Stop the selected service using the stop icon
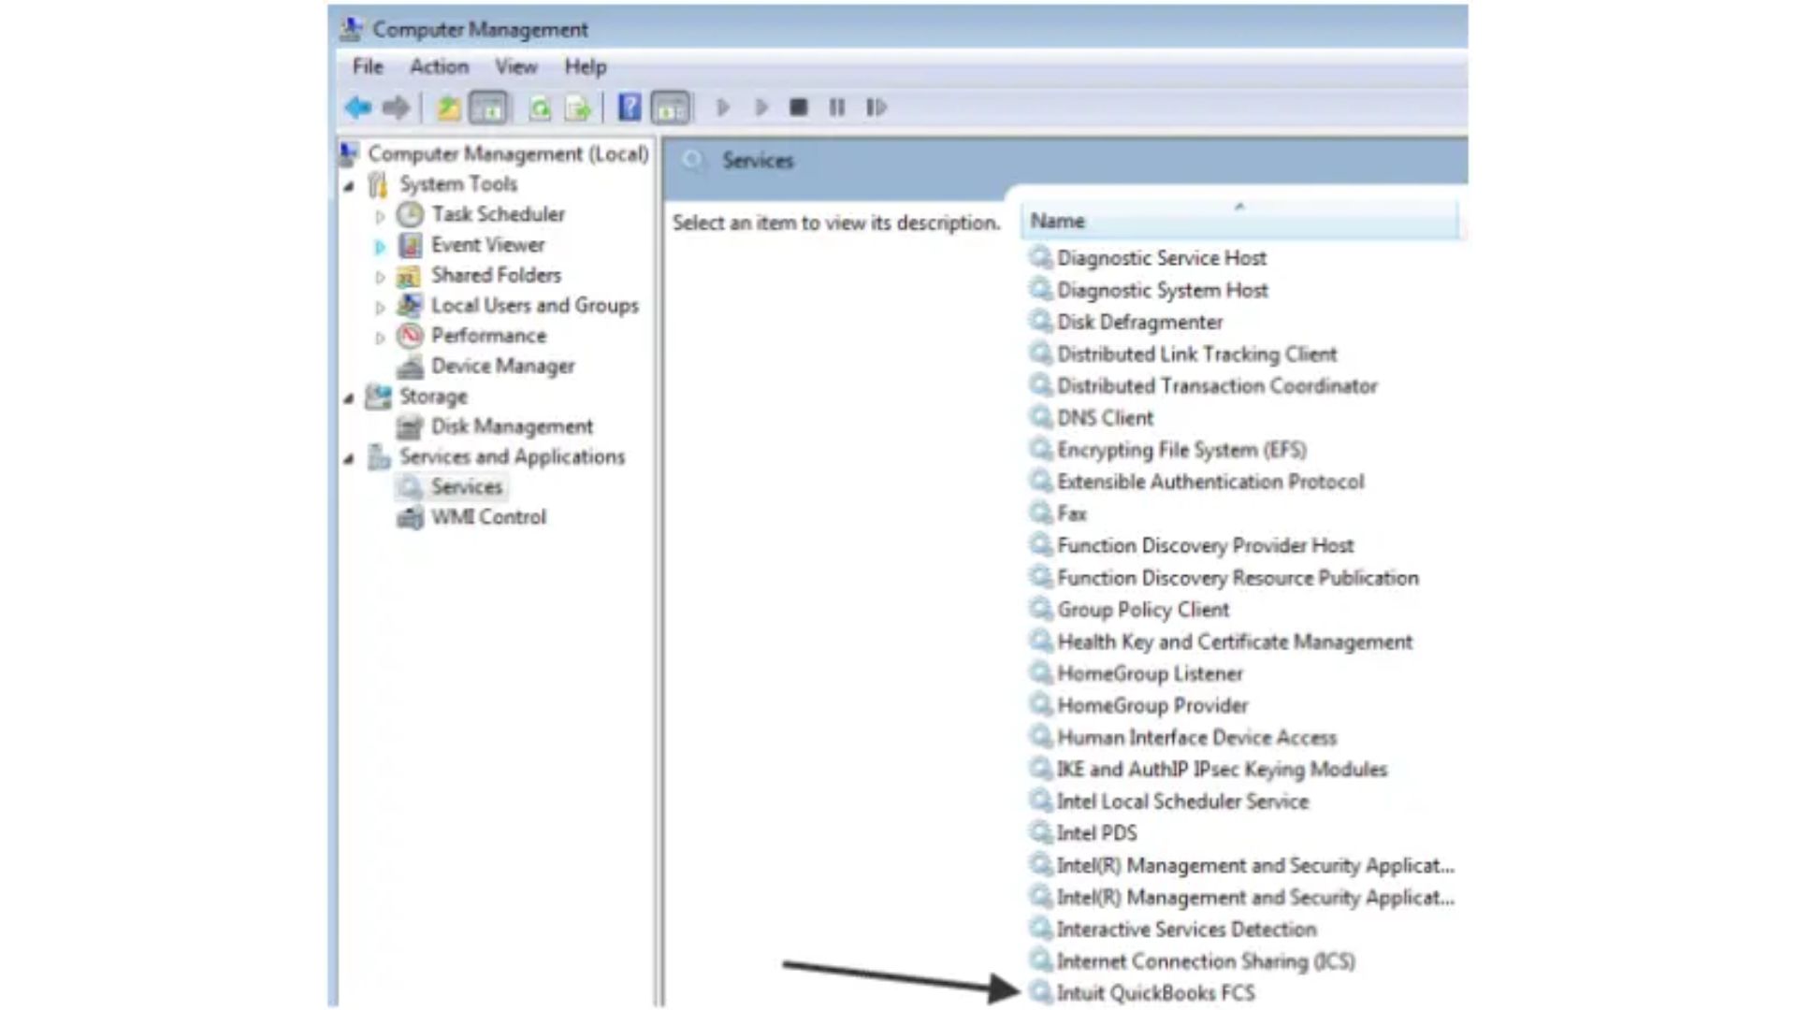The height and width of the screenshot is (1010, 1796). [799, 108]
